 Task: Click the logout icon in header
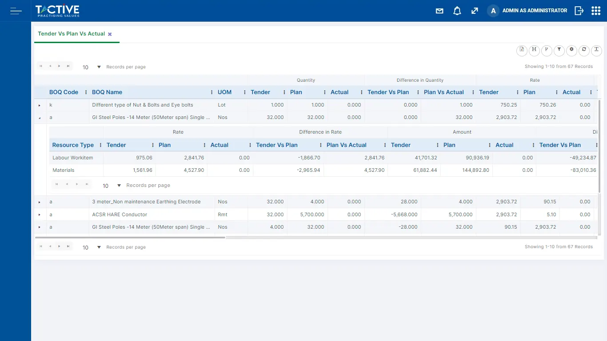click(579, 11)
